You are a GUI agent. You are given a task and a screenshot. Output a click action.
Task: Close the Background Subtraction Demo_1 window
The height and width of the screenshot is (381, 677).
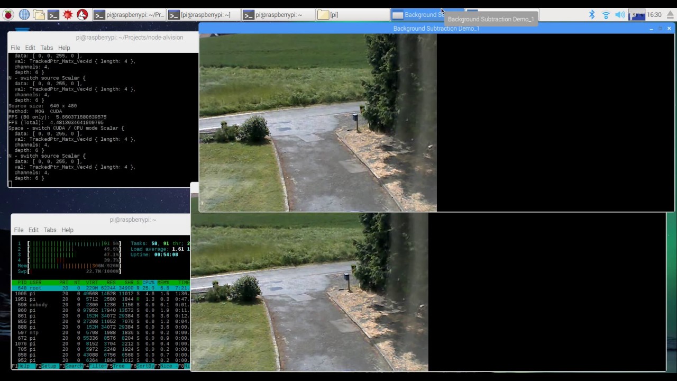pos(669,29)
